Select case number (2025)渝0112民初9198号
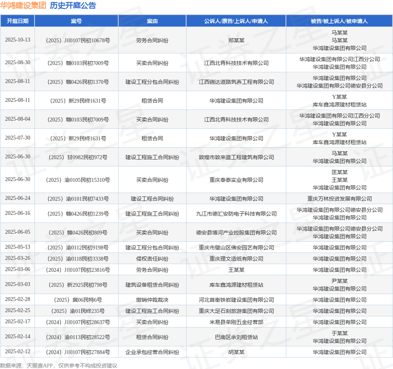This screenshot has height=369, width=393. 78,248
